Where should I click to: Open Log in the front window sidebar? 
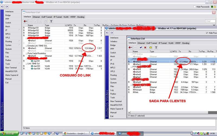[112, 90]
